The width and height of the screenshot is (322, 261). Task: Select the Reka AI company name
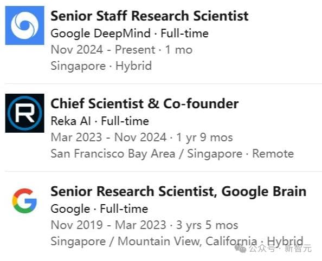pyautogui.click(x=70, y=121)
